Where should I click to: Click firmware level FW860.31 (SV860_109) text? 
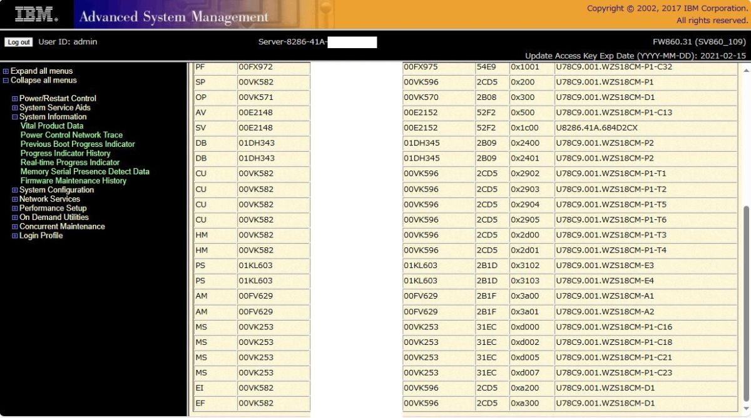pos(699,42)
